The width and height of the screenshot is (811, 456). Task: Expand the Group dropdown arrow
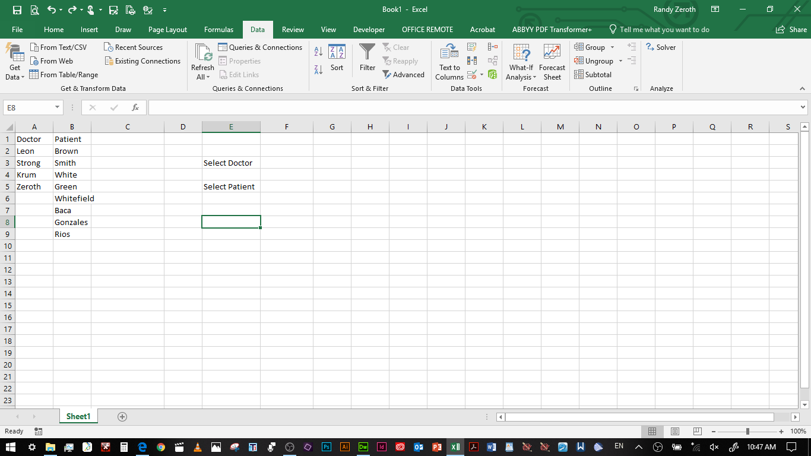613,47
